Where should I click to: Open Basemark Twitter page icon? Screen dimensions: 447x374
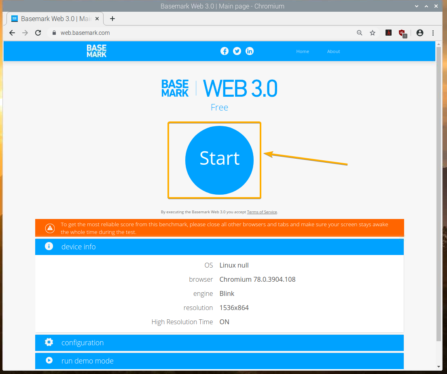click(237, 51)
